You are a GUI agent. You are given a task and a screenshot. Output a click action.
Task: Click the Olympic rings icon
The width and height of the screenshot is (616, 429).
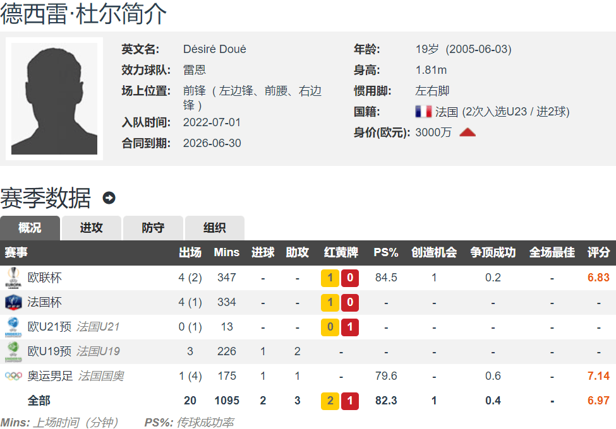(13, 376)
